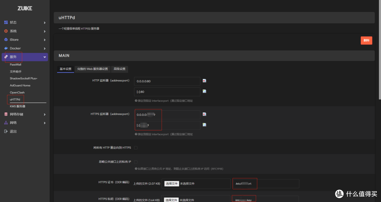The image size is (381, 202).
Task: Select uHTTPd in the services submenu
Action: (x=15, y=99)
